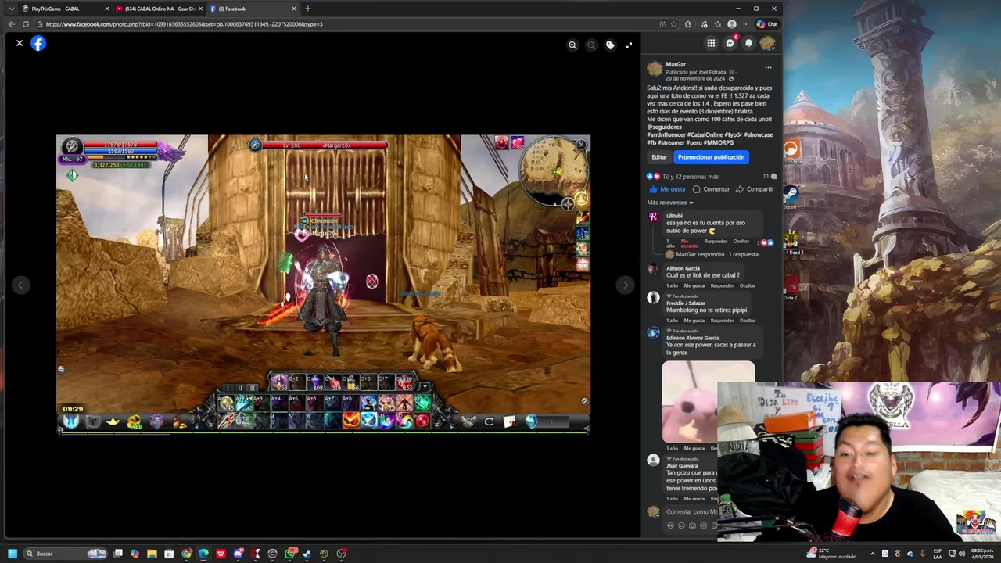Screen dimensions: 1001x563
Task: Switch to CABAL Online NA YouTube tab
Action: click(x=158, y=9)
